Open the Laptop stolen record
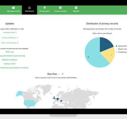Image resolution: width=127 pixels, height=119 pixels. 10,64
